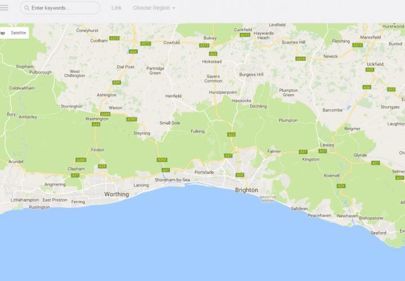Switch to Satellite map view
Screen dimensions: 405x281
point(19,33)
